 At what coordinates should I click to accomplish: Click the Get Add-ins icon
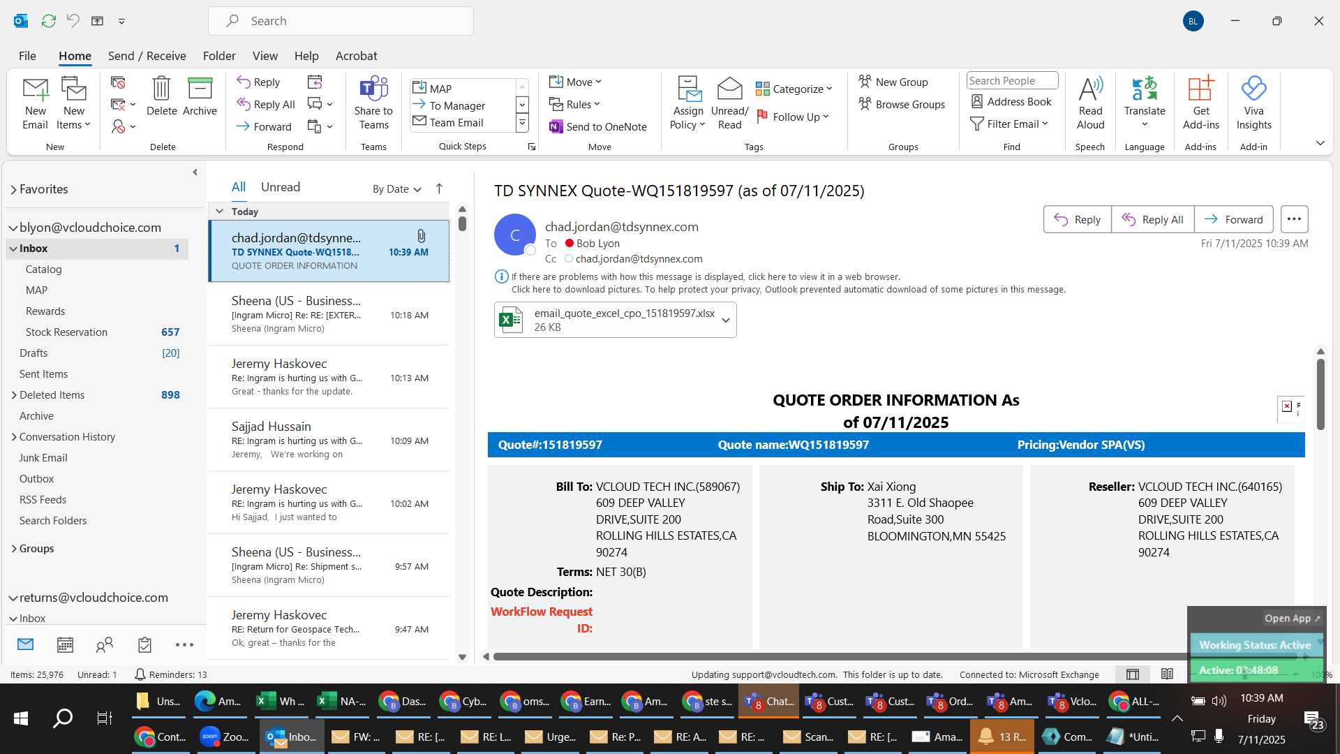[x=1200, y=103]
